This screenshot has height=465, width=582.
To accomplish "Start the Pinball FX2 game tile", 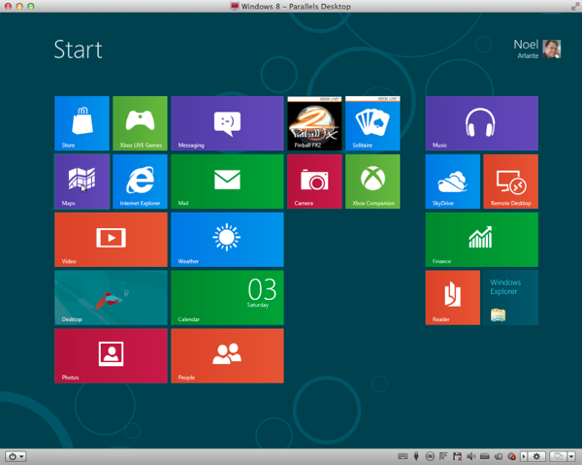I will (x=314, y=123).
